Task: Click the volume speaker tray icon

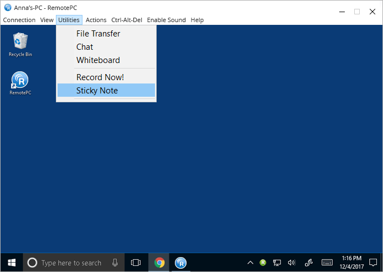Action: point(292,263)
